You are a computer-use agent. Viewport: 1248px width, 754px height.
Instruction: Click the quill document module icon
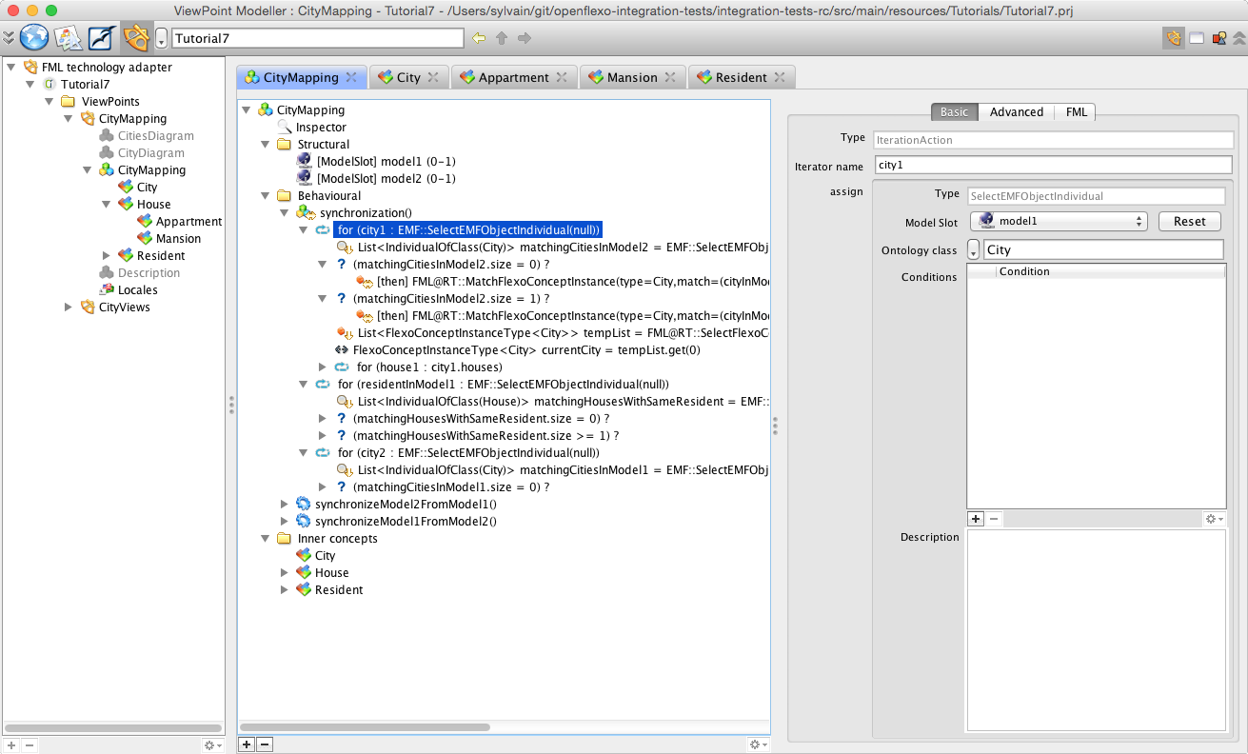click(101, 38)
